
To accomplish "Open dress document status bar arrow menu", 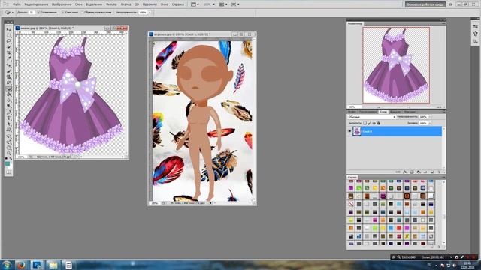I will point(77,157).
